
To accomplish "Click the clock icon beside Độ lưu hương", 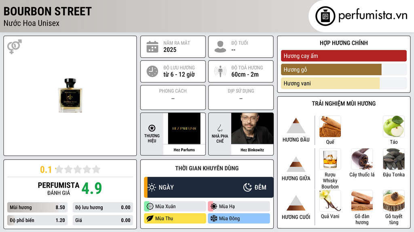I will (152, 71).
